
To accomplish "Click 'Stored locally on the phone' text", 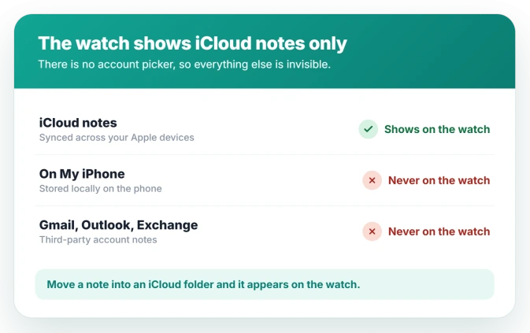I will click(x=100, y=188).
